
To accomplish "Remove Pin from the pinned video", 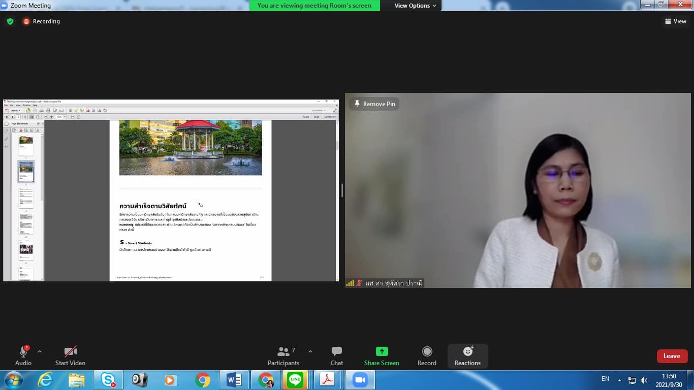I will click(x=374, y=104).
